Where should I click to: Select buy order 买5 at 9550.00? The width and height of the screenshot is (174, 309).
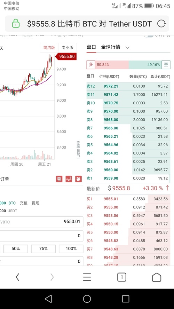tap(128, 232)
